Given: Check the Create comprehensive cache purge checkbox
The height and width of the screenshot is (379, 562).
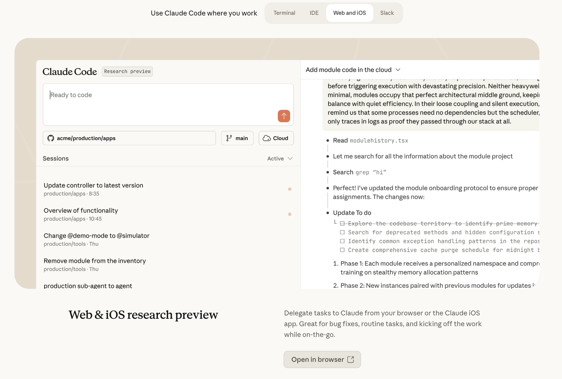Looking at the screenshot, I should (x=342, y=250).
